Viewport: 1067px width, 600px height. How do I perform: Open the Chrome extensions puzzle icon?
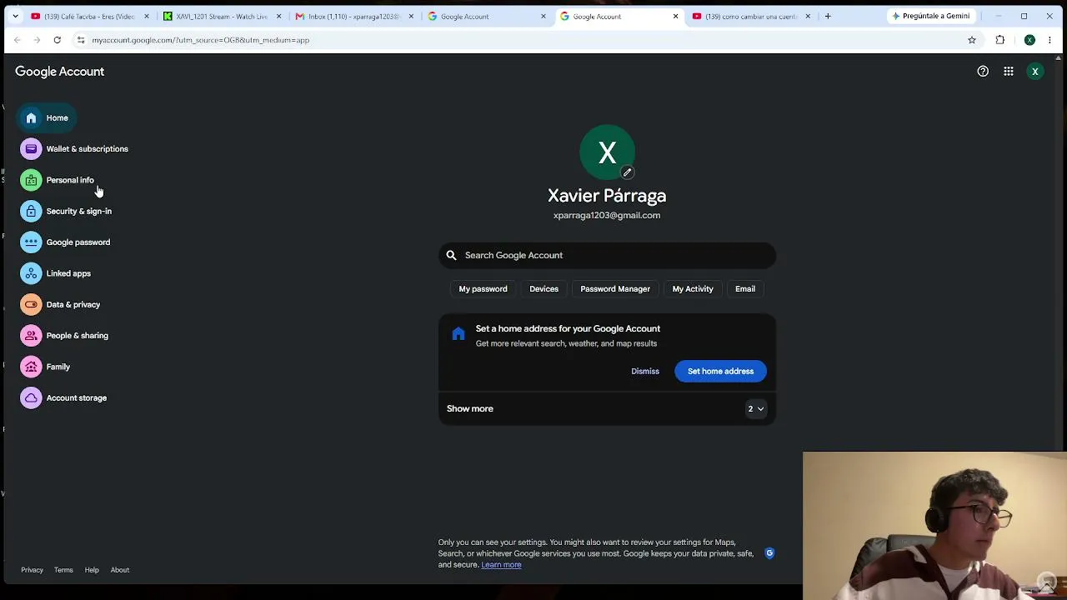click(x=1000, y=40)
